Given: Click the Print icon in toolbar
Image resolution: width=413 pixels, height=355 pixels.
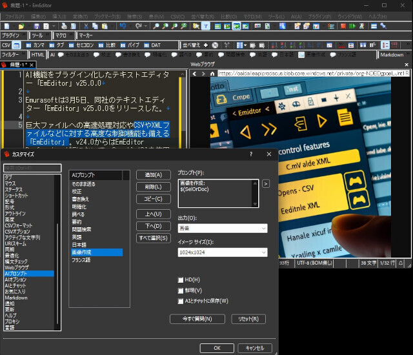Looking at the screenshot, I should [64, 26].
